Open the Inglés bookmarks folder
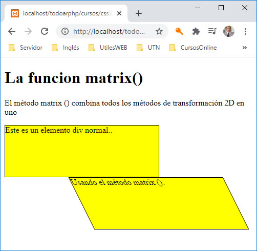 coord(66,48)
